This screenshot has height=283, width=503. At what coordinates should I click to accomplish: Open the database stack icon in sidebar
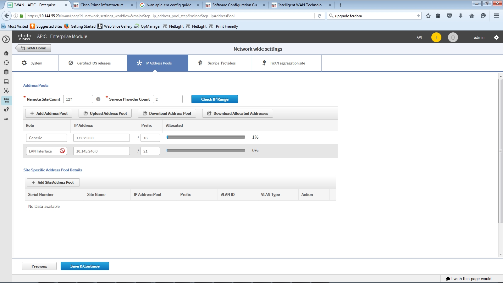[6, 72]
